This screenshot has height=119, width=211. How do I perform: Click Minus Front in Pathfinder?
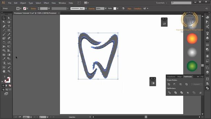(175, 84)
